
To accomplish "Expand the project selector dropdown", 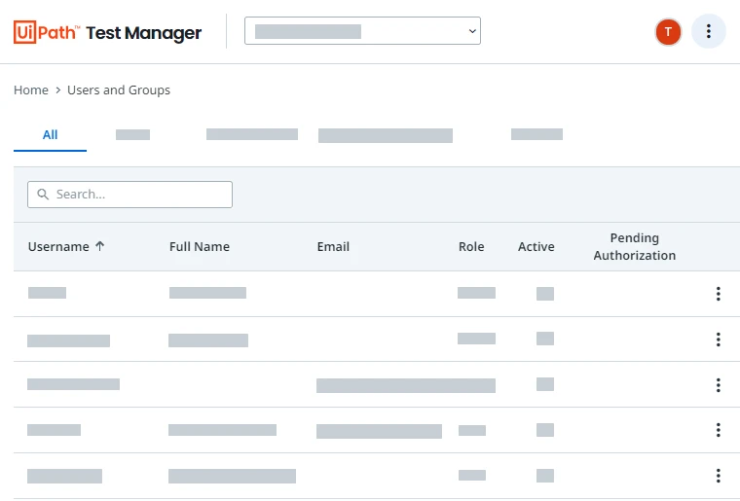I will point(362,30).
